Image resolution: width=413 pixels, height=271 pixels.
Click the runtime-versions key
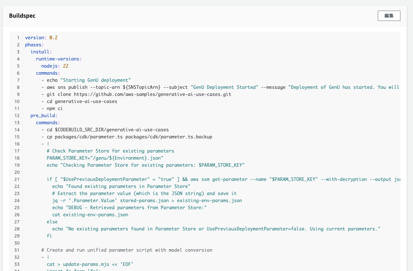(x=58, y=59)
